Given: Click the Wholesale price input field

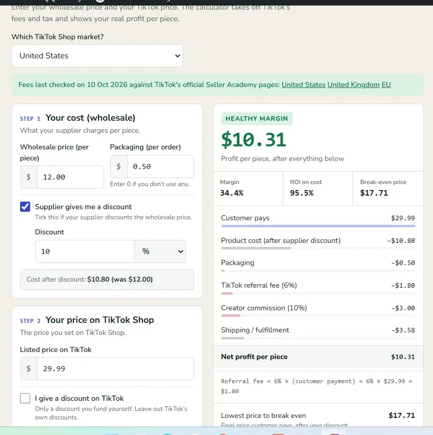Looking at the screenshot, I should click(x=70, y=177).
